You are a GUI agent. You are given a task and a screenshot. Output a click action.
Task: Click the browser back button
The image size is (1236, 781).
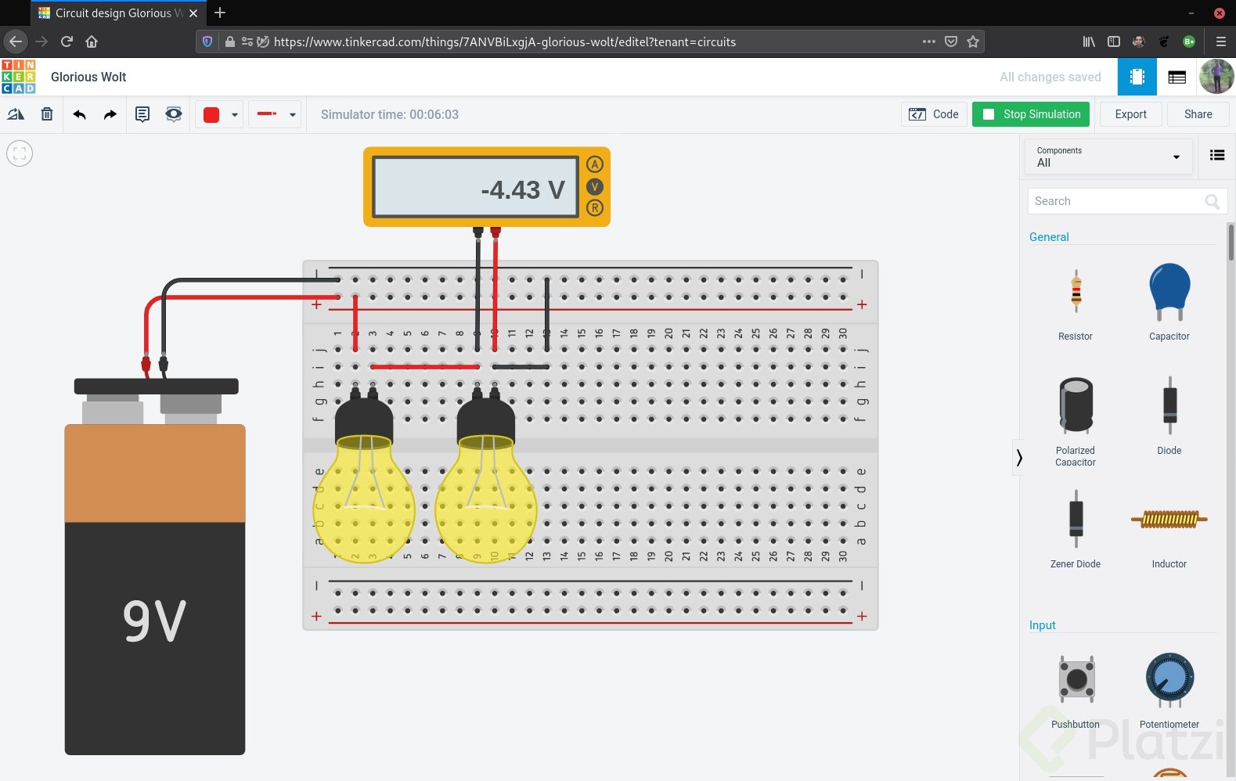[16, 41]
